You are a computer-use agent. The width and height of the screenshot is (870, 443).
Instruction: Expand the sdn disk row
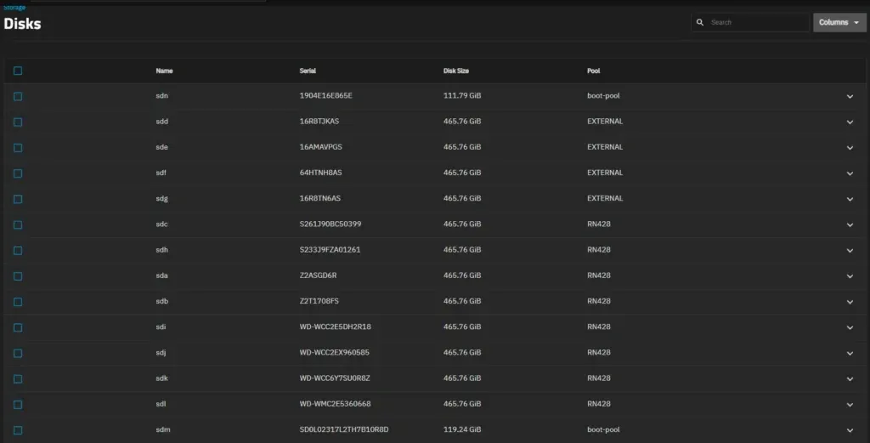click(x=850, y=96)
